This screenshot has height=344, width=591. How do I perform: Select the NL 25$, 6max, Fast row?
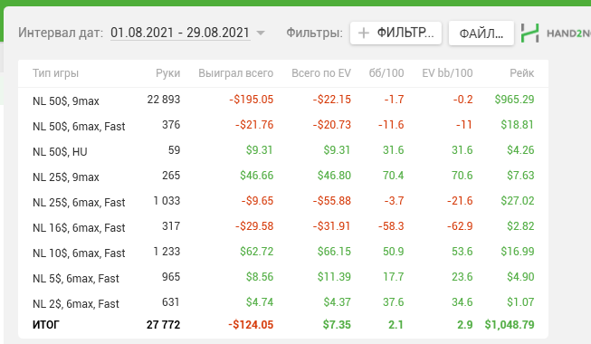283,201
